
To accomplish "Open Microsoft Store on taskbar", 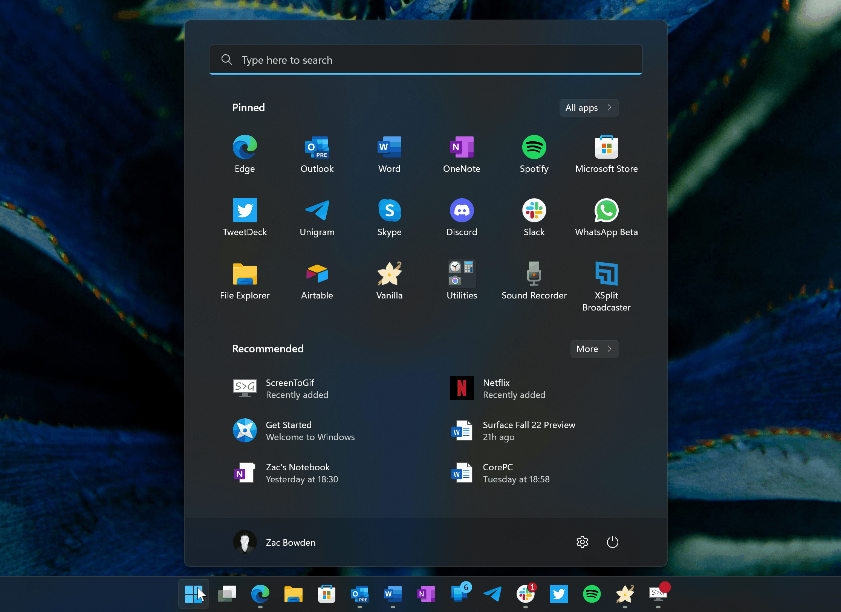I will coord(326,594).
